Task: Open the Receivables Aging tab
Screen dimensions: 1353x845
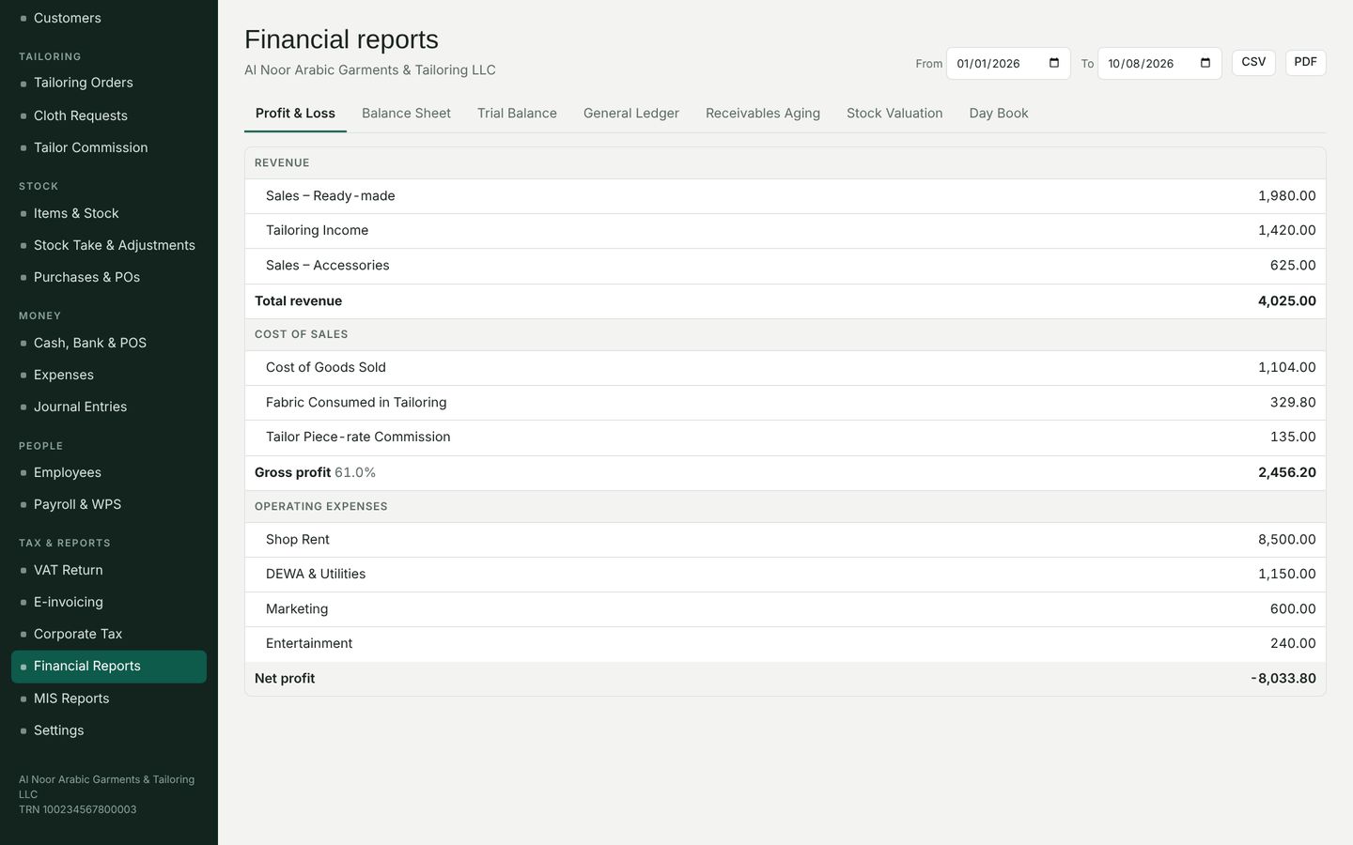Action: coord(763,114)
